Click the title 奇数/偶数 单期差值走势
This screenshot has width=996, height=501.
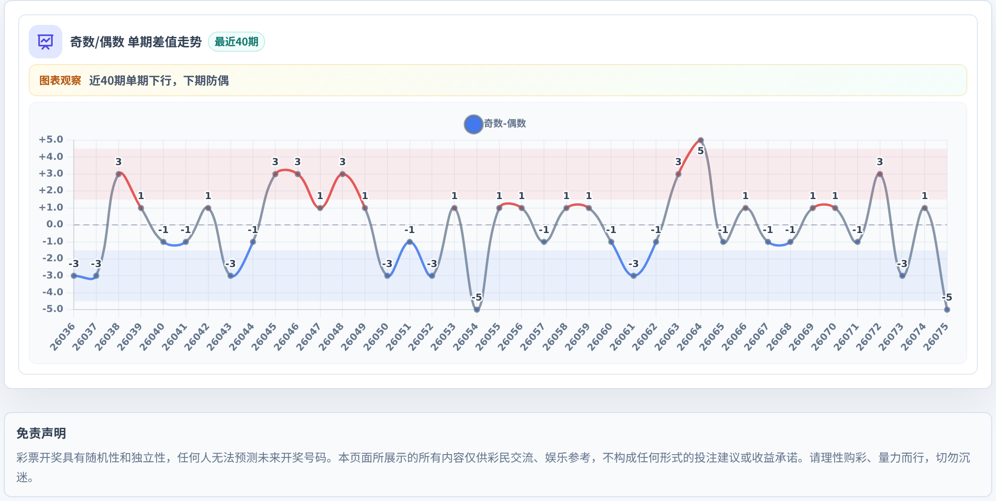(x=136, y=42)
